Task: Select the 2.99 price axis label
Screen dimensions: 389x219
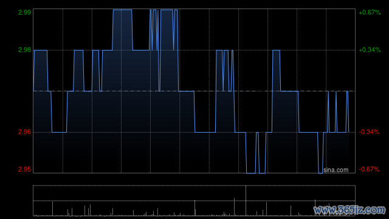Action: point(24,12)
